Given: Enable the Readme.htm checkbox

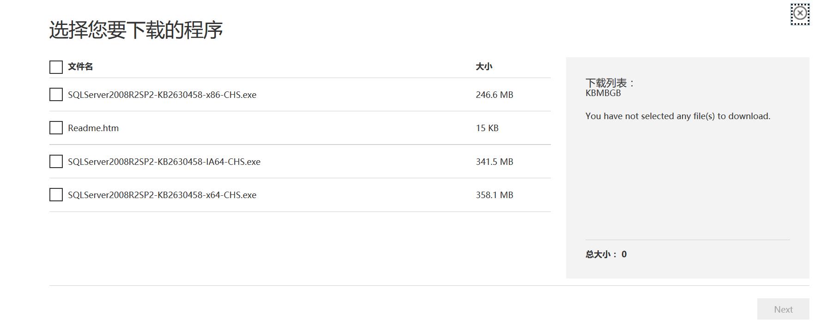Looking at the screenshot, I should [x=56, y=128].
